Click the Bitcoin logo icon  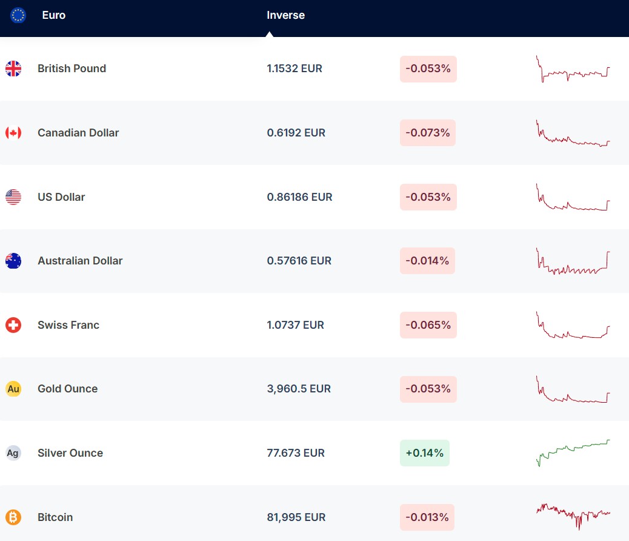point(13,517)
